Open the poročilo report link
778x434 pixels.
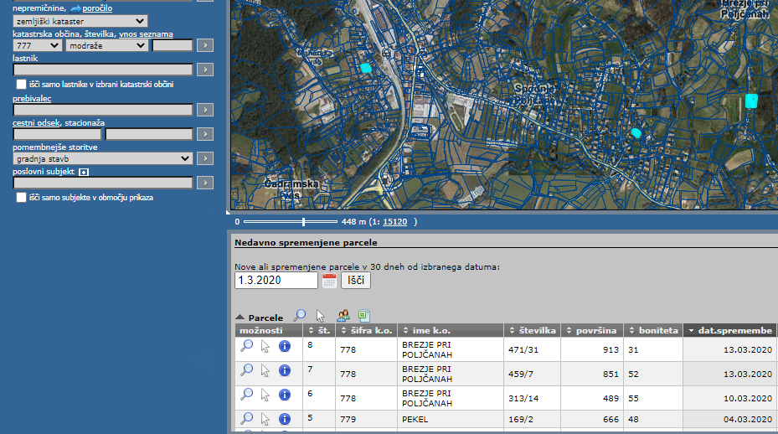click(x=97, y=8)
